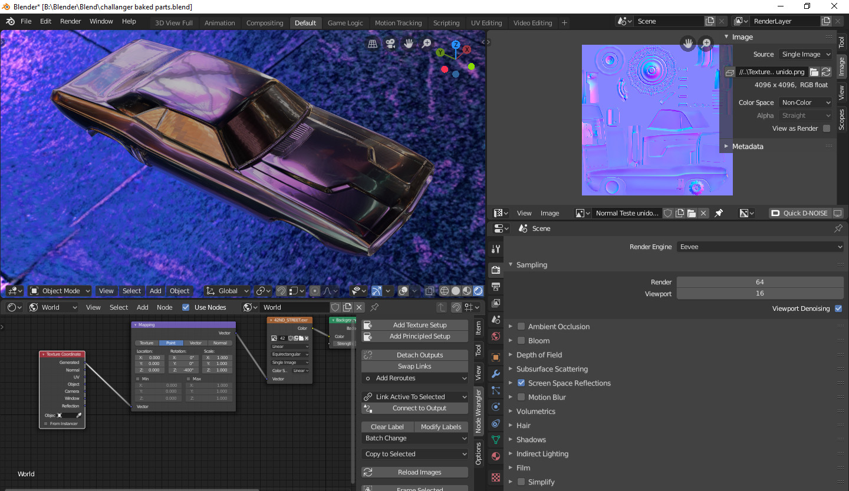This screenshot has width=849, height=491.
Task: Open the Object Mode dropdown
Action: (x=60, y=291)
